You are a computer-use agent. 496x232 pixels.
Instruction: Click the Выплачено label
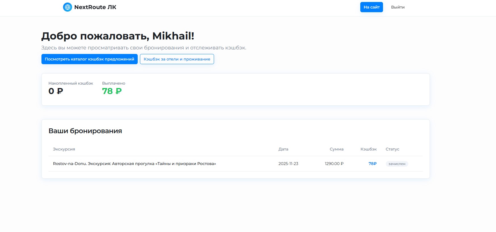pos(114,83)
